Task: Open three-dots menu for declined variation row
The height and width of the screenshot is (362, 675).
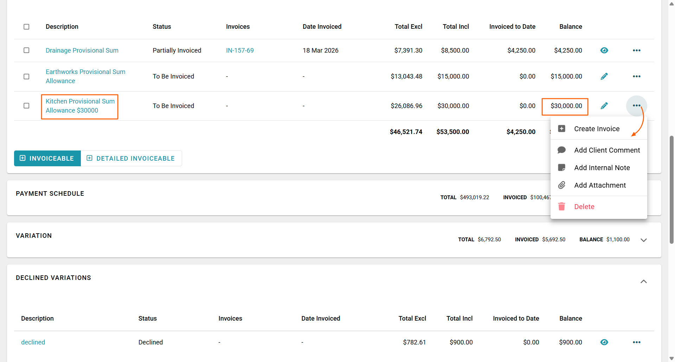Action: coord(636,342)
